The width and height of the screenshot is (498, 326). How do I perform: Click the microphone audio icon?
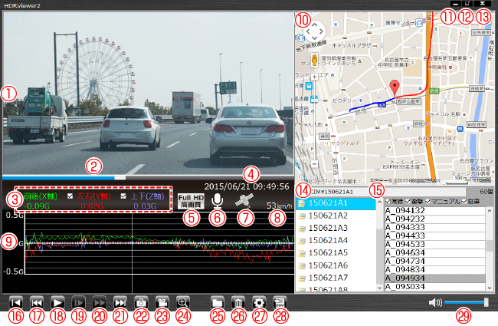pyautogui.click(x=218, y=201)
